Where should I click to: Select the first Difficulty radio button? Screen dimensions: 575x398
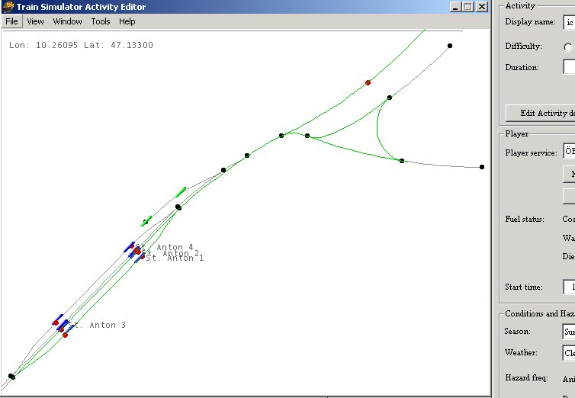click(x=567, y=47)
